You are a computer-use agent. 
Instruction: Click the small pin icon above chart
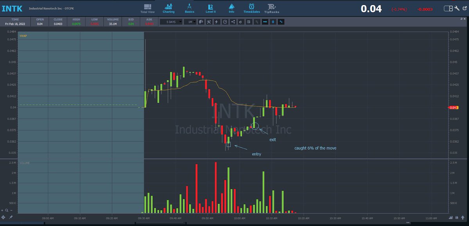point(462,19)
